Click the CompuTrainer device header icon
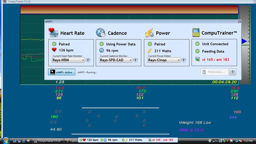Screen dimensions: 256x144 point(196,32)
